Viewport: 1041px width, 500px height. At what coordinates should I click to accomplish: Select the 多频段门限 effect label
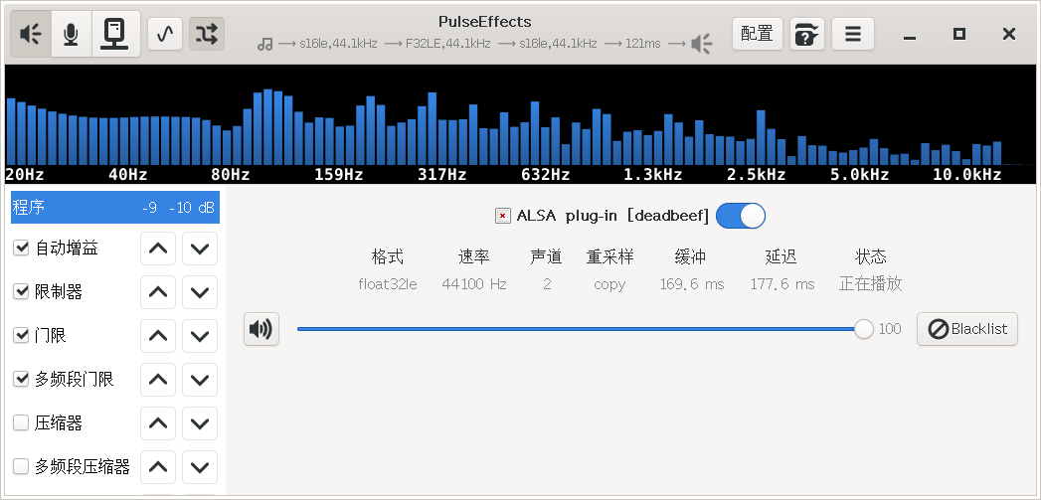pyautogui.click(x=75, y=380)
